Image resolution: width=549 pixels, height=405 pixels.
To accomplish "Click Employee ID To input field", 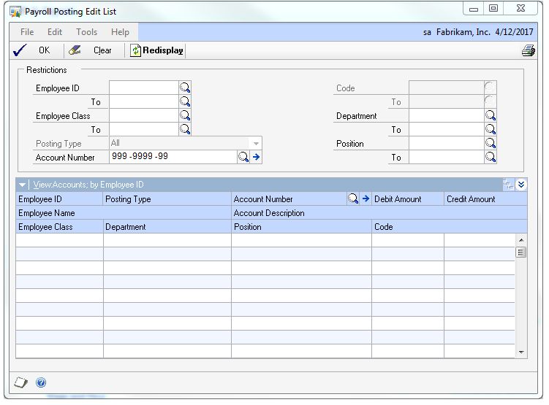I will click(144, 101).
